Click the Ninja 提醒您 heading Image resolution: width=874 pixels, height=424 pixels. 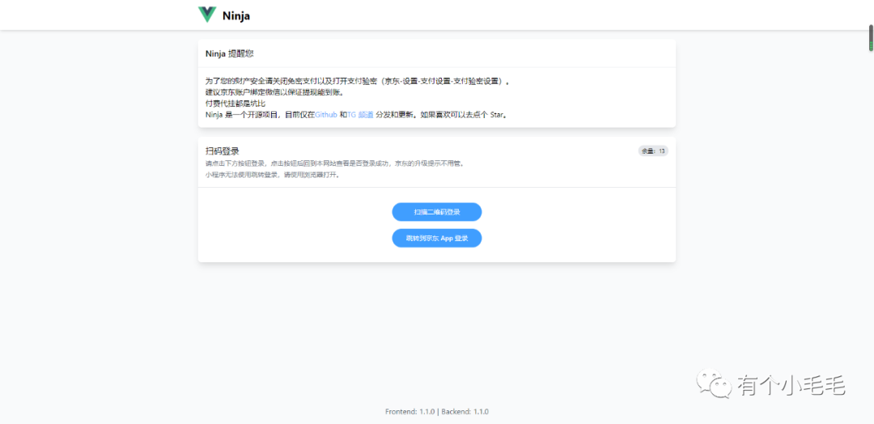click(x=230, y=53)
